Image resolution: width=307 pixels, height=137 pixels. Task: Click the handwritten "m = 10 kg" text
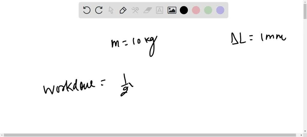(134, 44)
